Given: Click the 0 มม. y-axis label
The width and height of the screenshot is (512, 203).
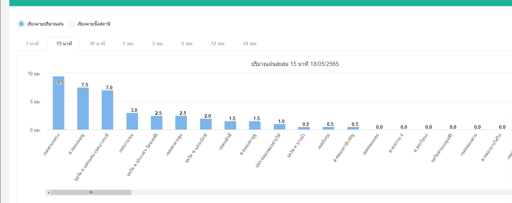Looking at the screenshot, I should (x=35, y=130).
